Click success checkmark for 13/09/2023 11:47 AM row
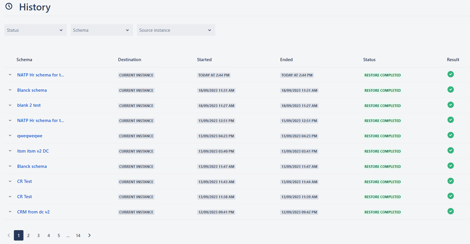Screen dimensions: 470x244 (451, 166)
